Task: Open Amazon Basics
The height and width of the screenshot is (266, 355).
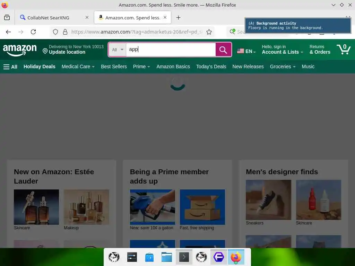Action: coord(173,67)
